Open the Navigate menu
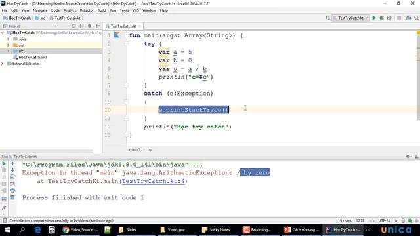Image resolution: width=420 pixels, height=236 pixels. [x=40, y=10]
